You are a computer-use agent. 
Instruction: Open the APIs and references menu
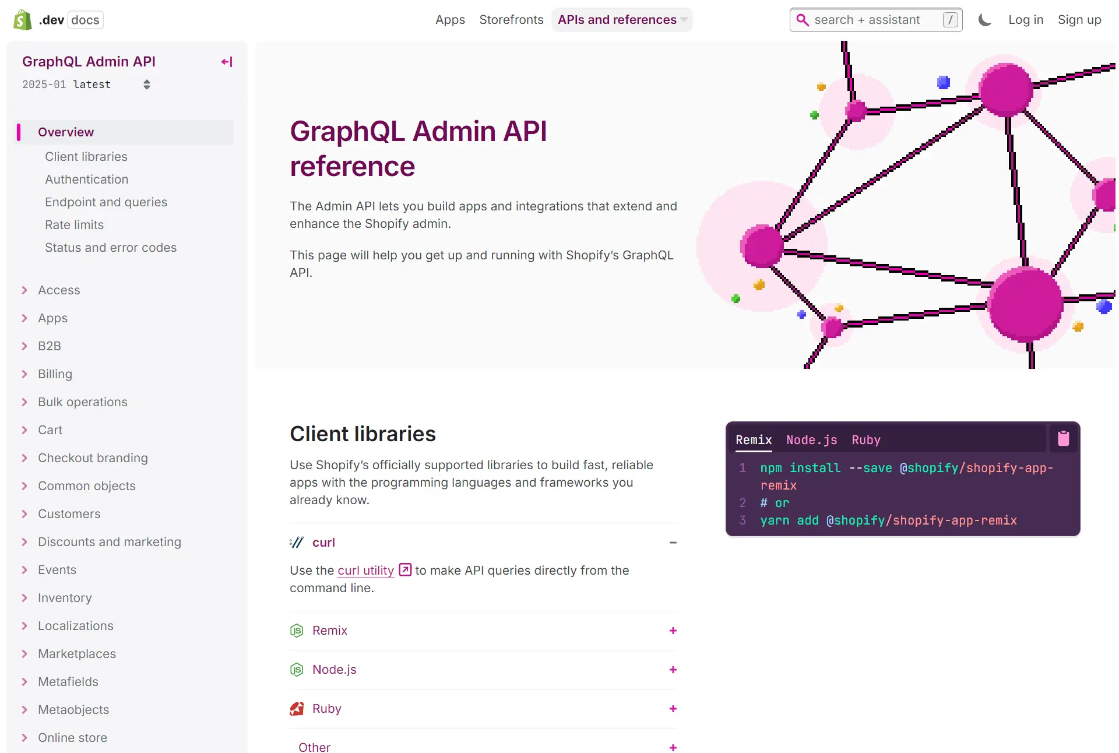click(x=621, y=20)
